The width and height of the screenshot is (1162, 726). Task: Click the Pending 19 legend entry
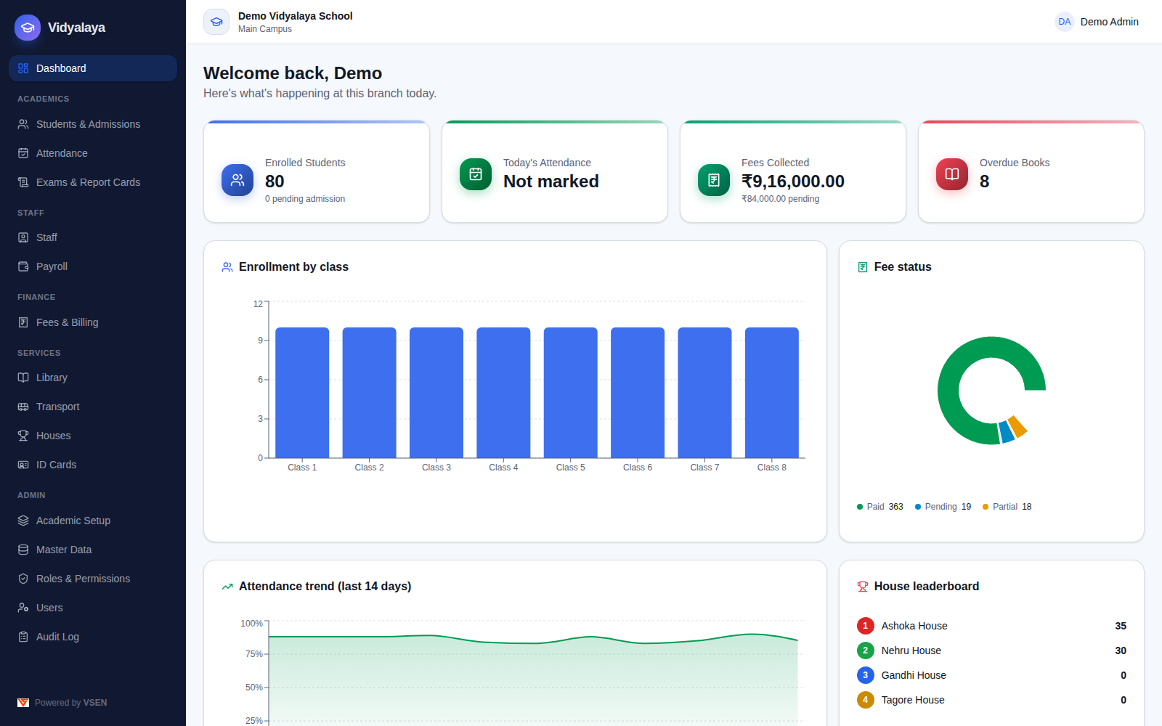point(943,507)
